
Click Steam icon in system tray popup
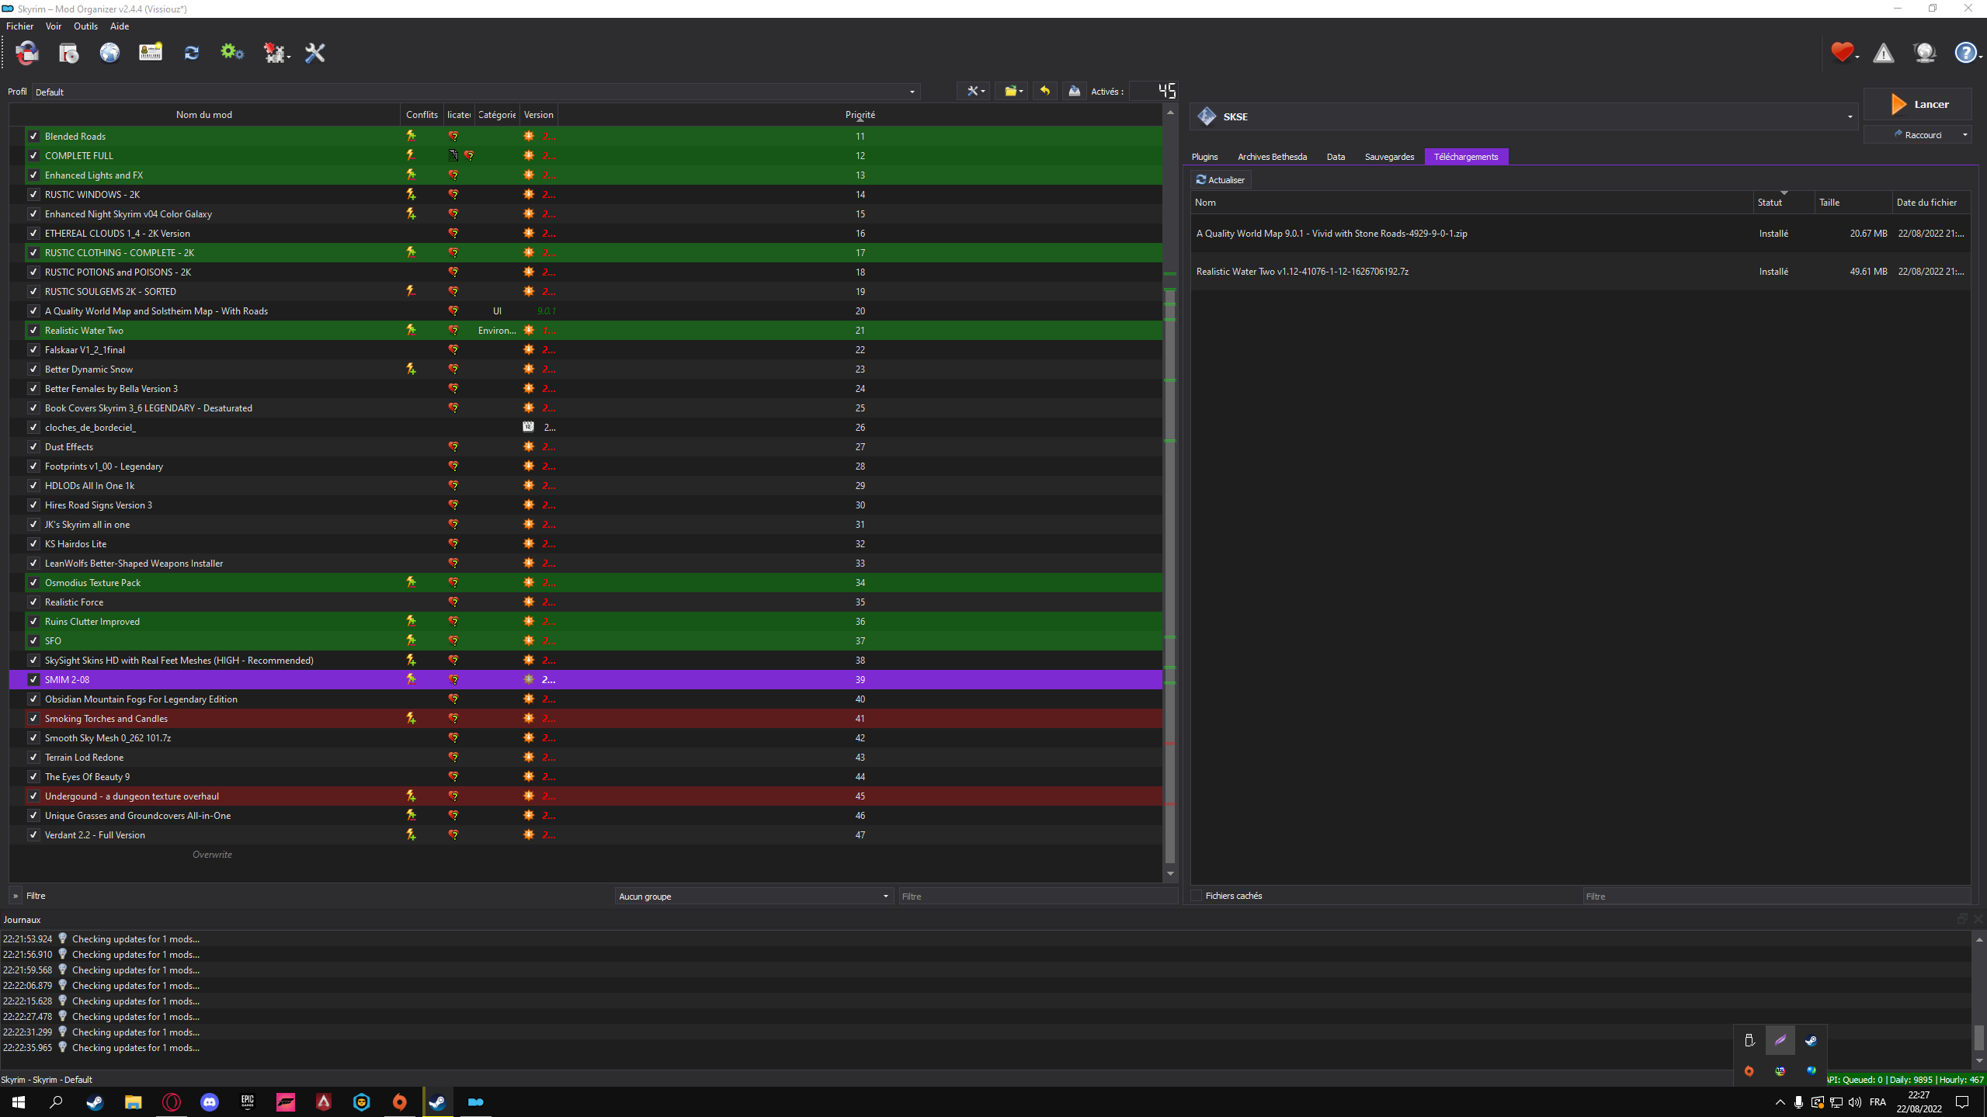(x=1812, y=1041)
